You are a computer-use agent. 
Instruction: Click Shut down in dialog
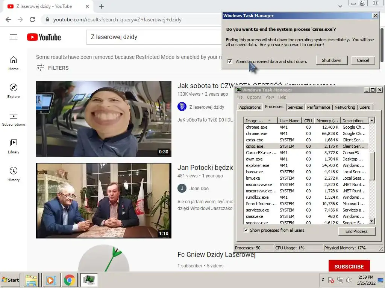[x=332, y=60]
